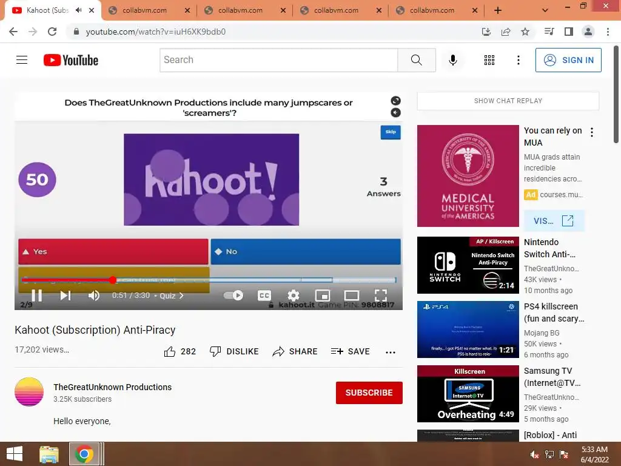
Task: Enable miniplayer mode
Action: point(323,295)
